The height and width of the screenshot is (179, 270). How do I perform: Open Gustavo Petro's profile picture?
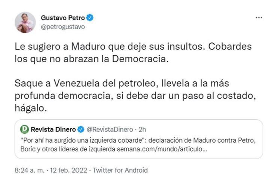pyautogui.click(x=25, y=22)
